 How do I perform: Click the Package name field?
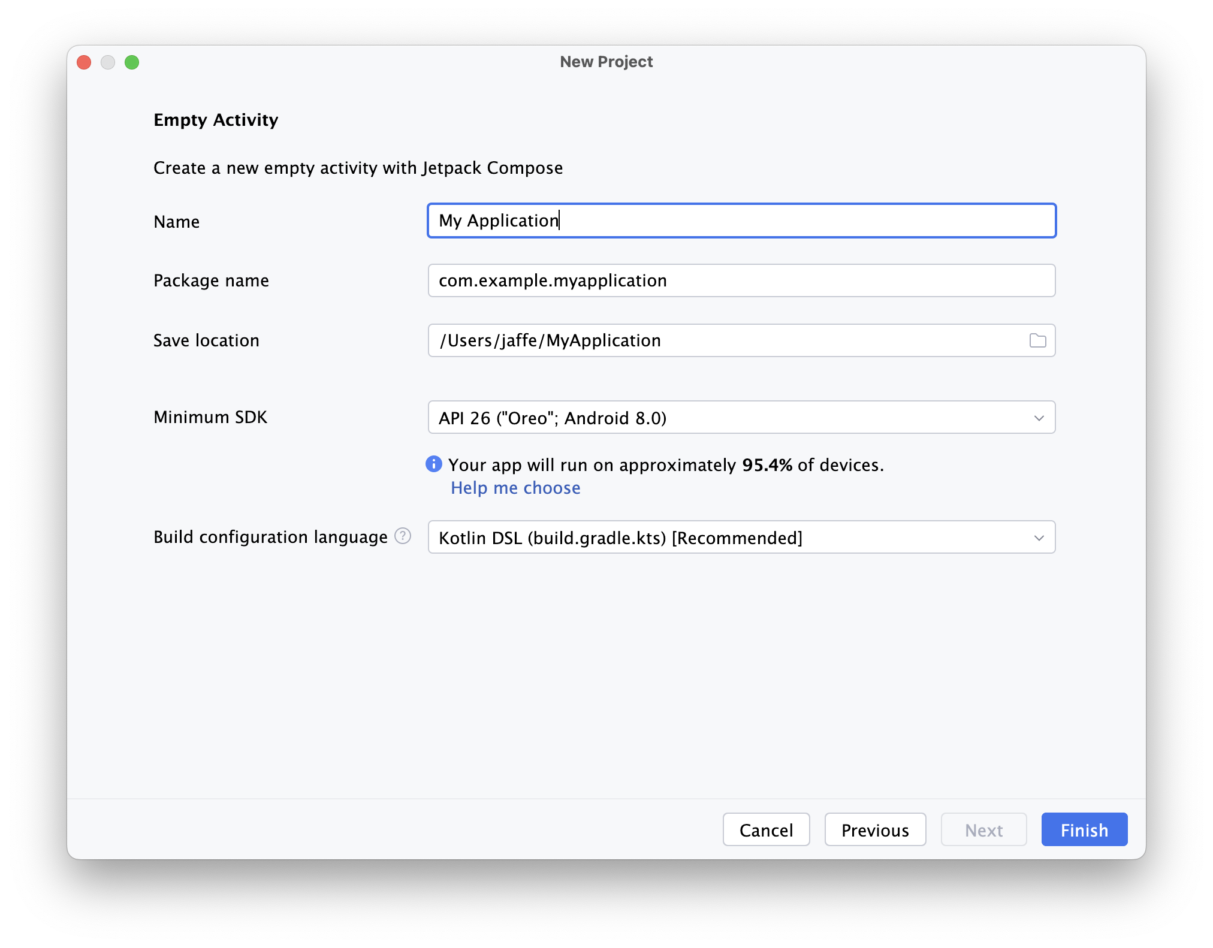(741, 280)
